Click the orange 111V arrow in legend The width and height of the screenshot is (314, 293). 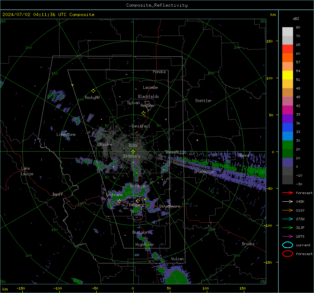[287, 210]
